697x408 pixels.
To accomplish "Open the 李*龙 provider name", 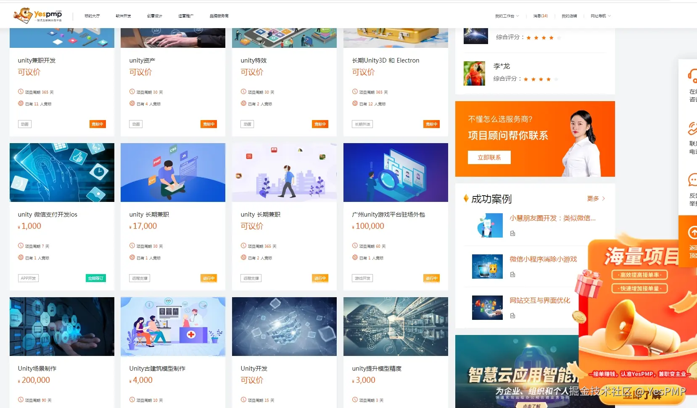I will point(502,66).
